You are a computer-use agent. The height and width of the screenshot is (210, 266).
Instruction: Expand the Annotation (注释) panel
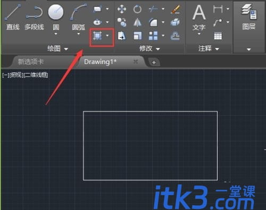[209, 49]
